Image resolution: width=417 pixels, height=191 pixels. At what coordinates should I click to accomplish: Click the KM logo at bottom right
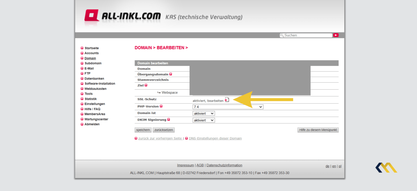[x=386, y=167]
